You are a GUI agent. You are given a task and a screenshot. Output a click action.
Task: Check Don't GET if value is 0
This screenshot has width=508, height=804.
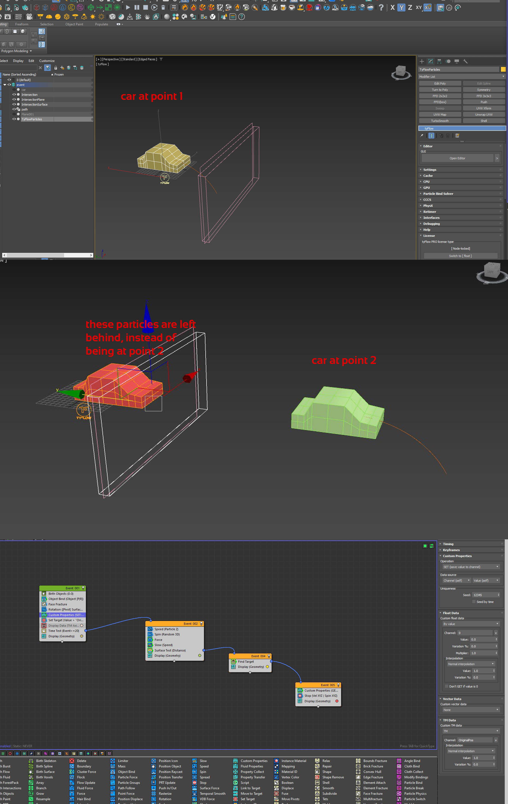tap(447, 686)
